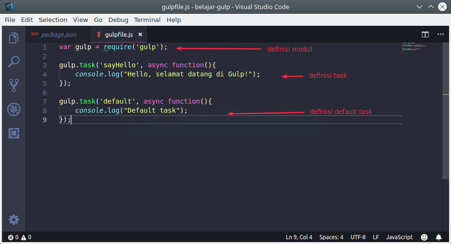Select the gulpfile.js tab

(118, 34)
